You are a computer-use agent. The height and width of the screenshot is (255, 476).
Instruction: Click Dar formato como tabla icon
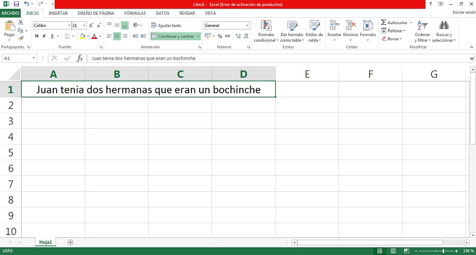(292, 26)
